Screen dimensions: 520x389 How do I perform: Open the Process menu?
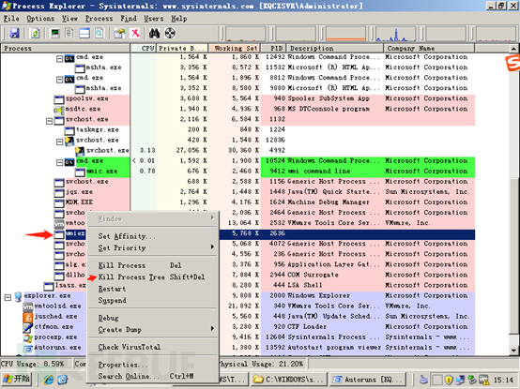99,19
